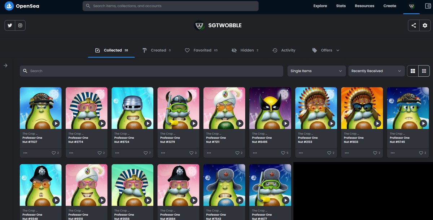The image size is (433, 220).
Task: Open the Twitter profile icon button
Action: coord(10,26)
